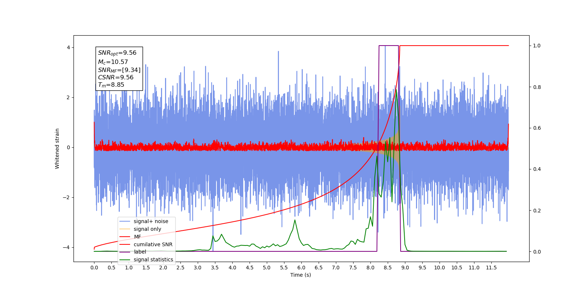Image resolution: width=588 pixels, height=294 pixels.
Task: Click the SNRopt=9.56 annotation text
Action: [117, 53]
